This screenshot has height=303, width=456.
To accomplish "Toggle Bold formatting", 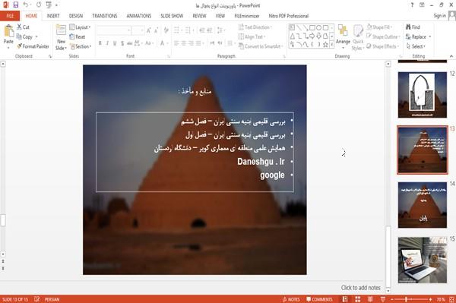I will tap(100, 43).
